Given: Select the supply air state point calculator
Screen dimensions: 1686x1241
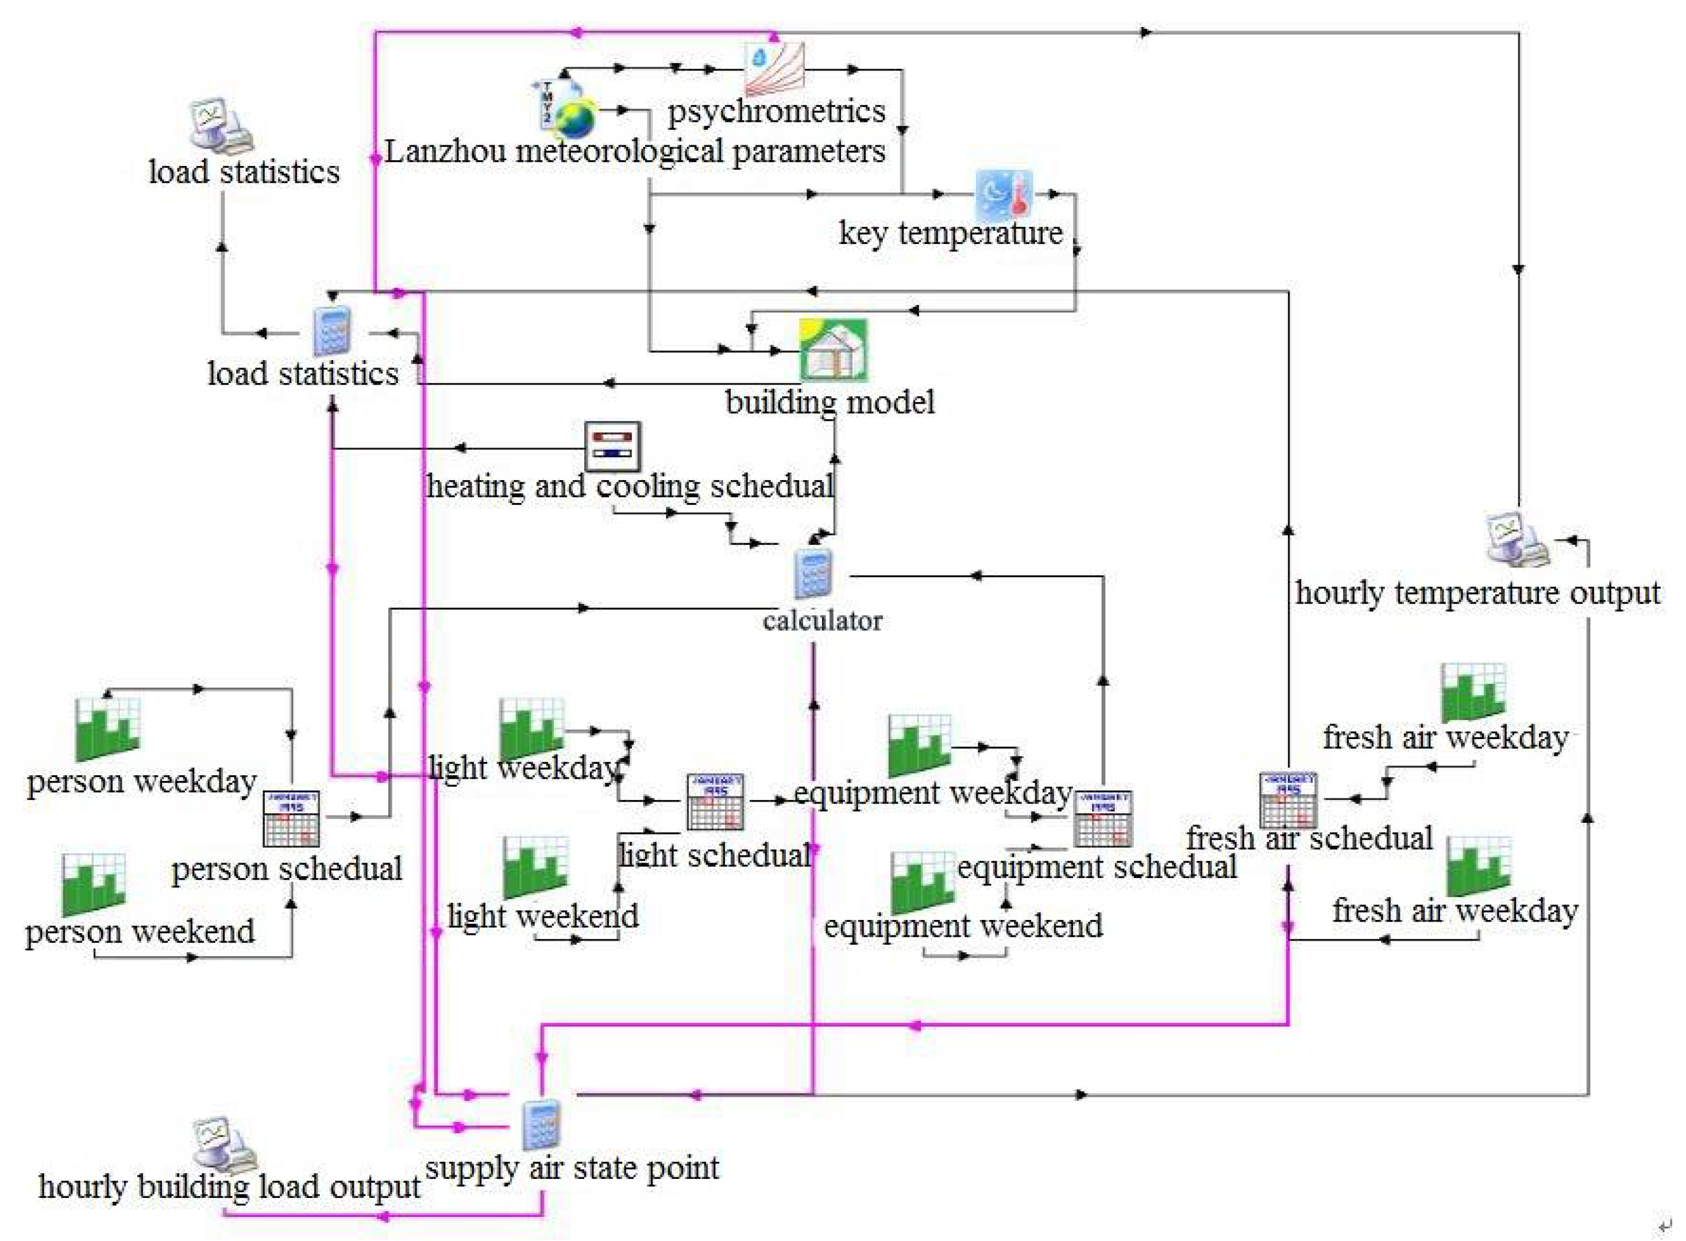Looking at the screenshot, I should click(542, 1124).
